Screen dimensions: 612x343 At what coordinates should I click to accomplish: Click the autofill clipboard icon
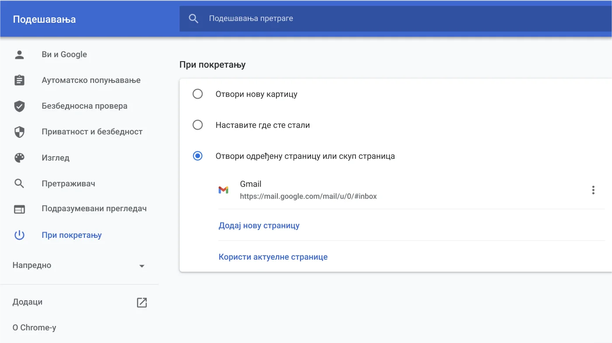19,80
